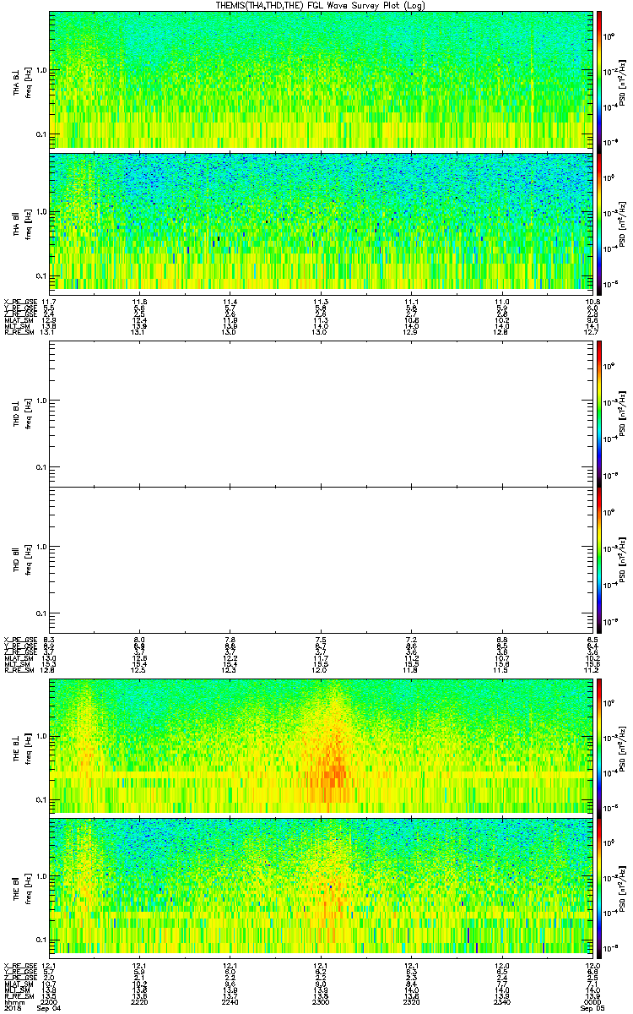Click the '8.3' value in the THD X_RE_GSE row
Image resolution: width=633 pixels, height=1014 pixels.
[49, 640]
